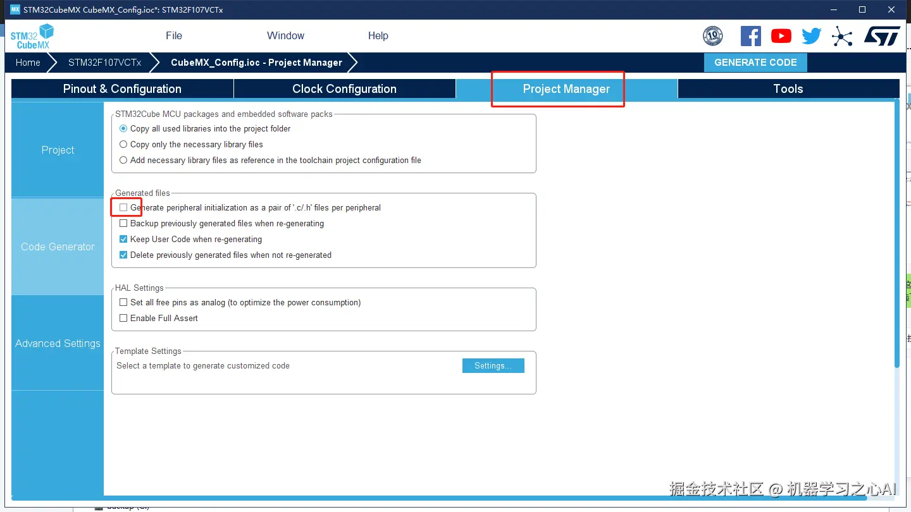Click the GENERATE CODE button

[x=755, y=63]
